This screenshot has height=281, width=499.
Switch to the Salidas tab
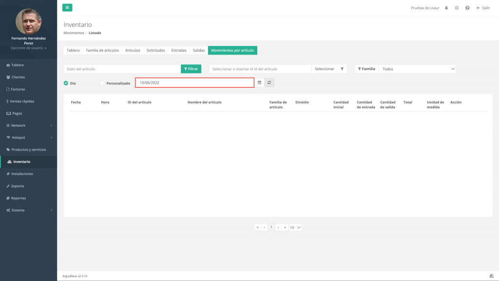pyautogui.click(x=199, y=50)
